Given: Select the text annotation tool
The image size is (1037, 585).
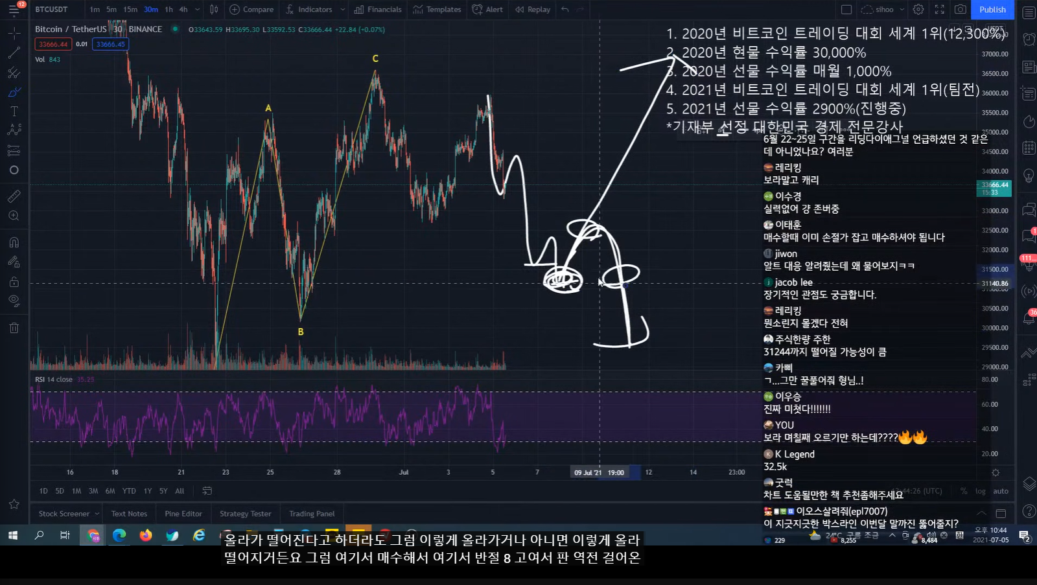Looking at the screenshot, I should point(14,111).
